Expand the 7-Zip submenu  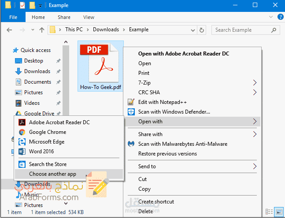click(x=192, y=83)
